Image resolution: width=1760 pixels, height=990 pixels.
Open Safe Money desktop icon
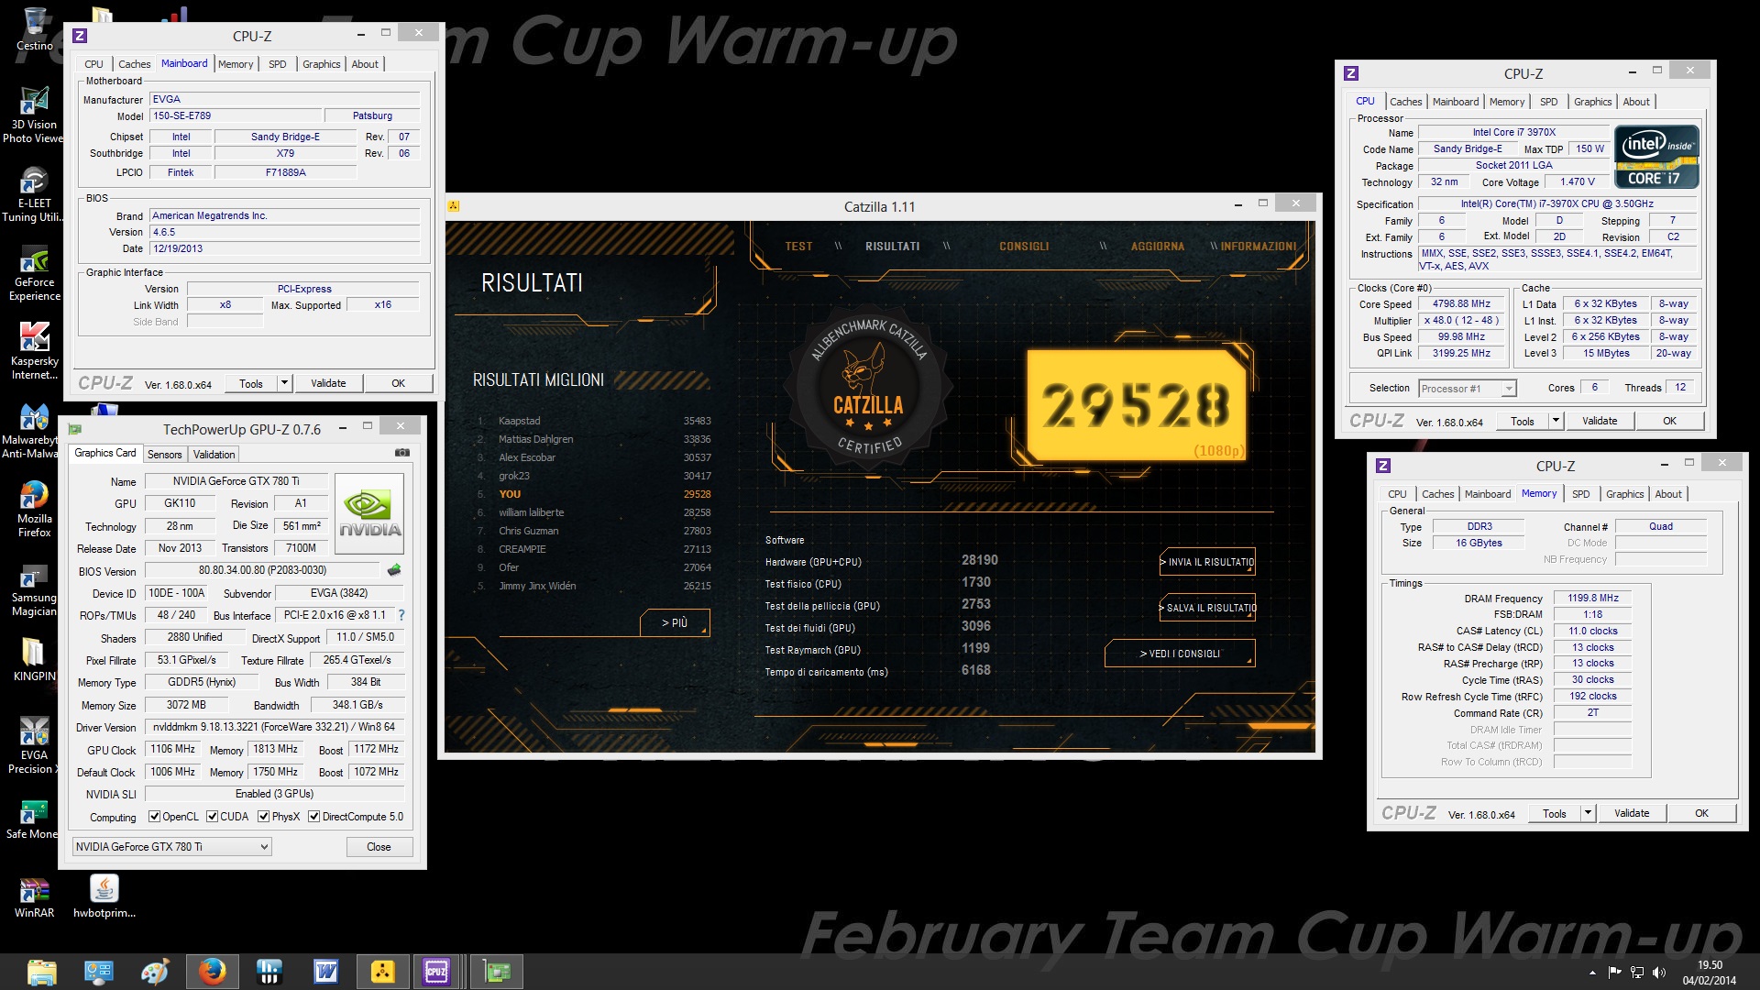click(33, 819)
